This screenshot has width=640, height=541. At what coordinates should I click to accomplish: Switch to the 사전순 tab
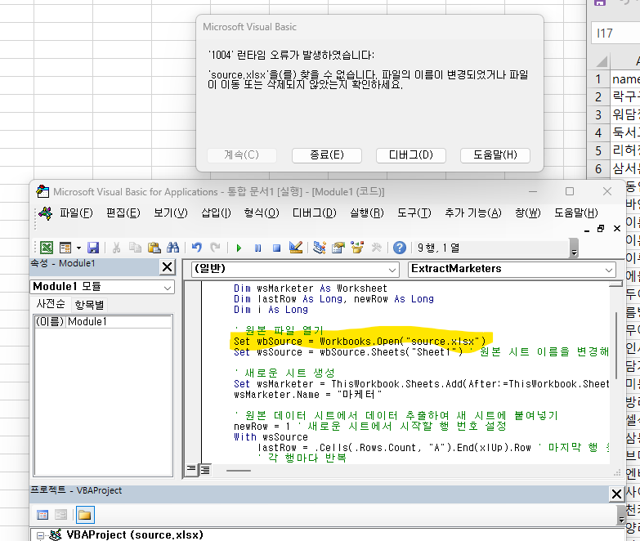point(51,304)
